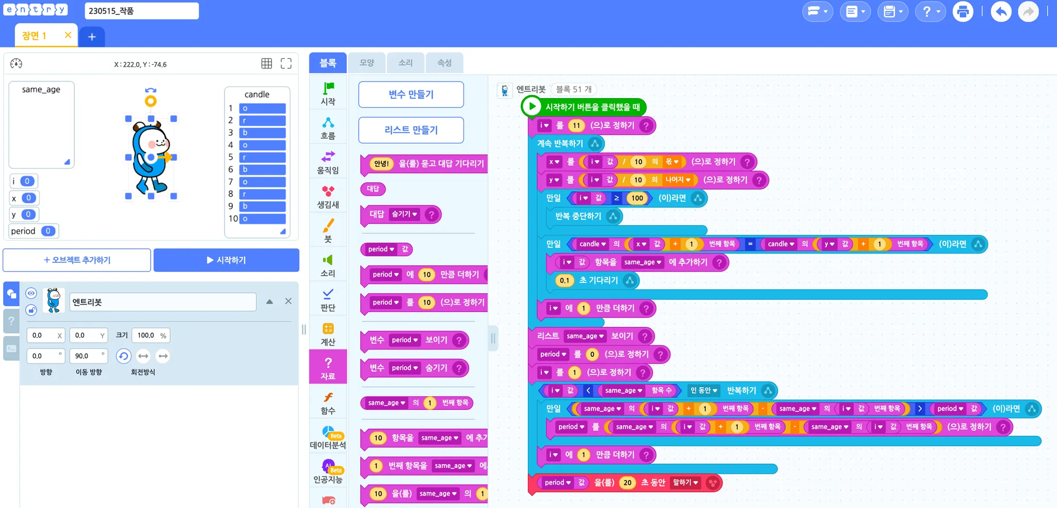Click the 리스트 만들기 button
Viewport: 1057px width, 508px height.
pyautogui.click(x=411, y=130)
